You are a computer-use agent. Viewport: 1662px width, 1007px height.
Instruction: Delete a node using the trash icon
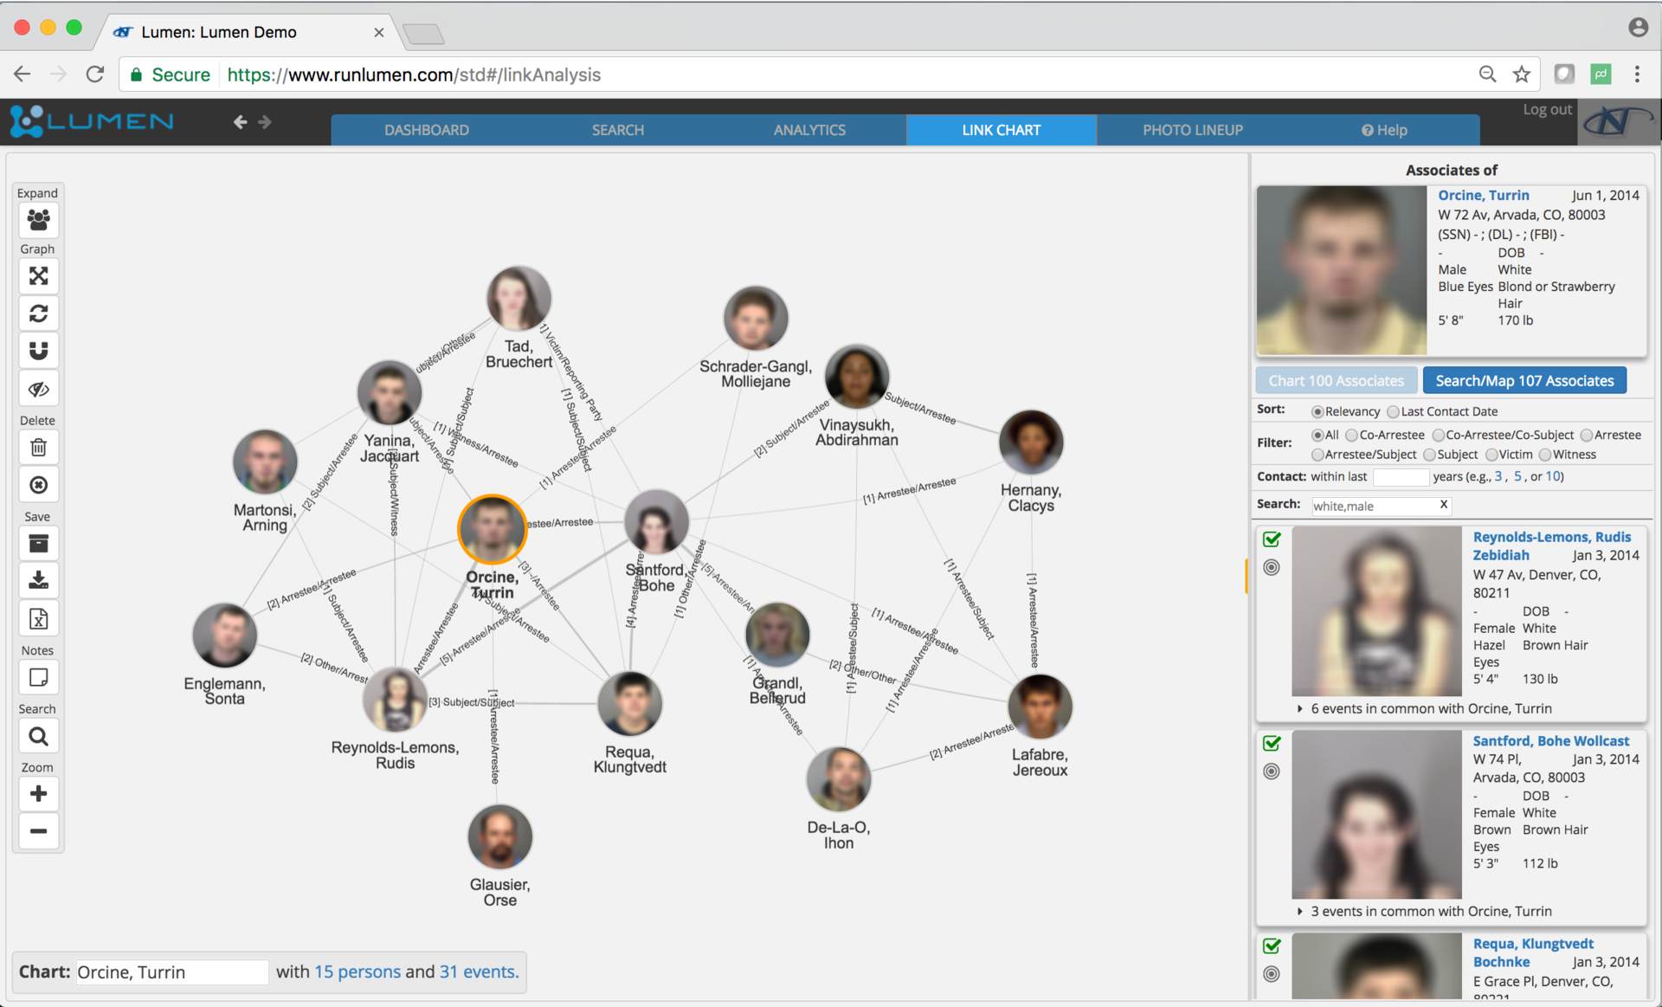(38, 448)
